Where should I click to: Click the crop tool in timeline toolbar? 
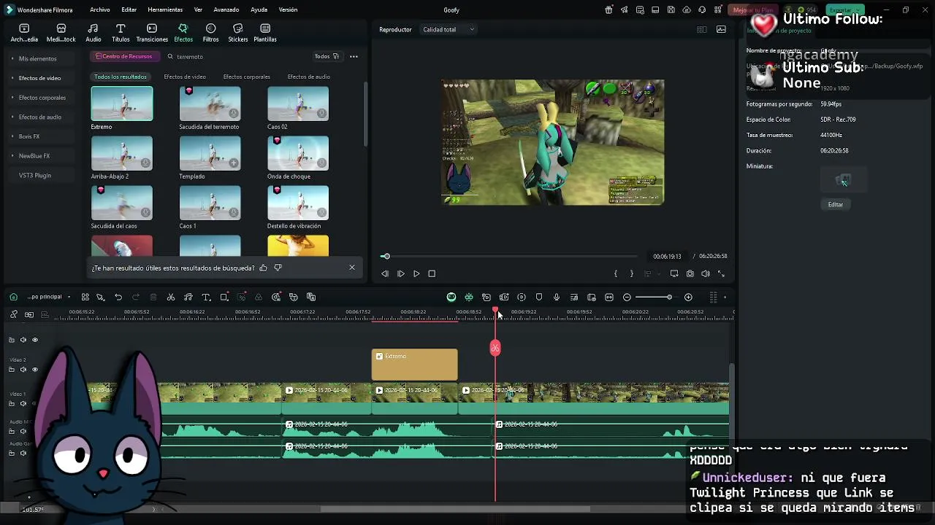tap(224, 297)
